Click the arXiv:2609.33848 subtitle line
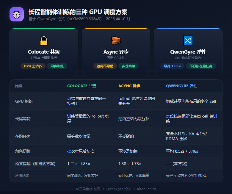232x194 pixels. (79, 19)
